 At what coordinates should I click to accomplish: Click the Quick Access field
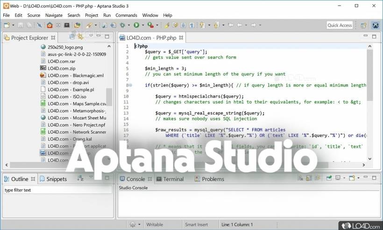pos(340,25)
